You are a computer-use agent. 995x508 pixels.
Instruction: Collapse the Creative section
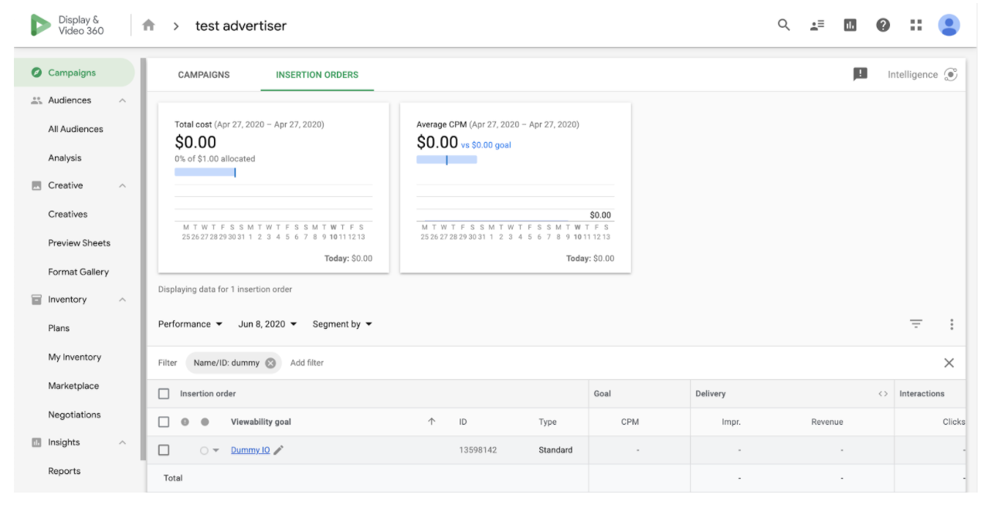(x=122, y=185)
